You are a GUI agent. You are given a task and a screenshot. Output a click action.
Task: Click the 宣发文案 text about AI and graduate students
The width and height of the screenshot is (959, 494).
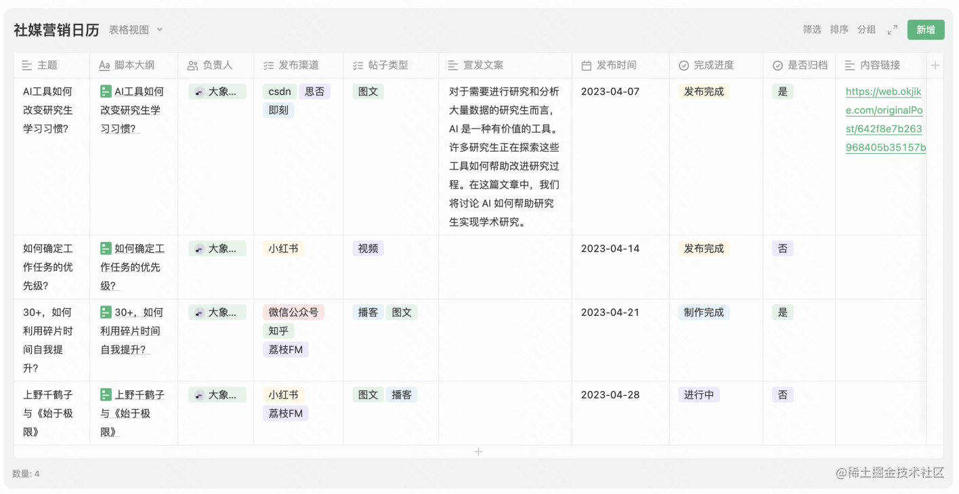click(505, 157)
